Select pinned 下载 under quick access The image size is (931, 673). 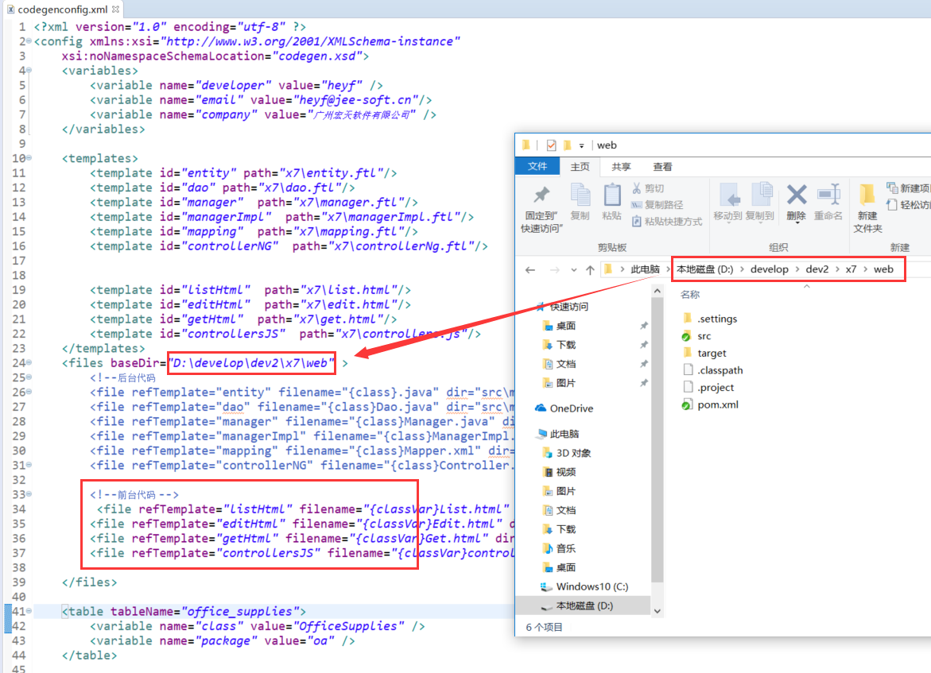click(559, 345)
